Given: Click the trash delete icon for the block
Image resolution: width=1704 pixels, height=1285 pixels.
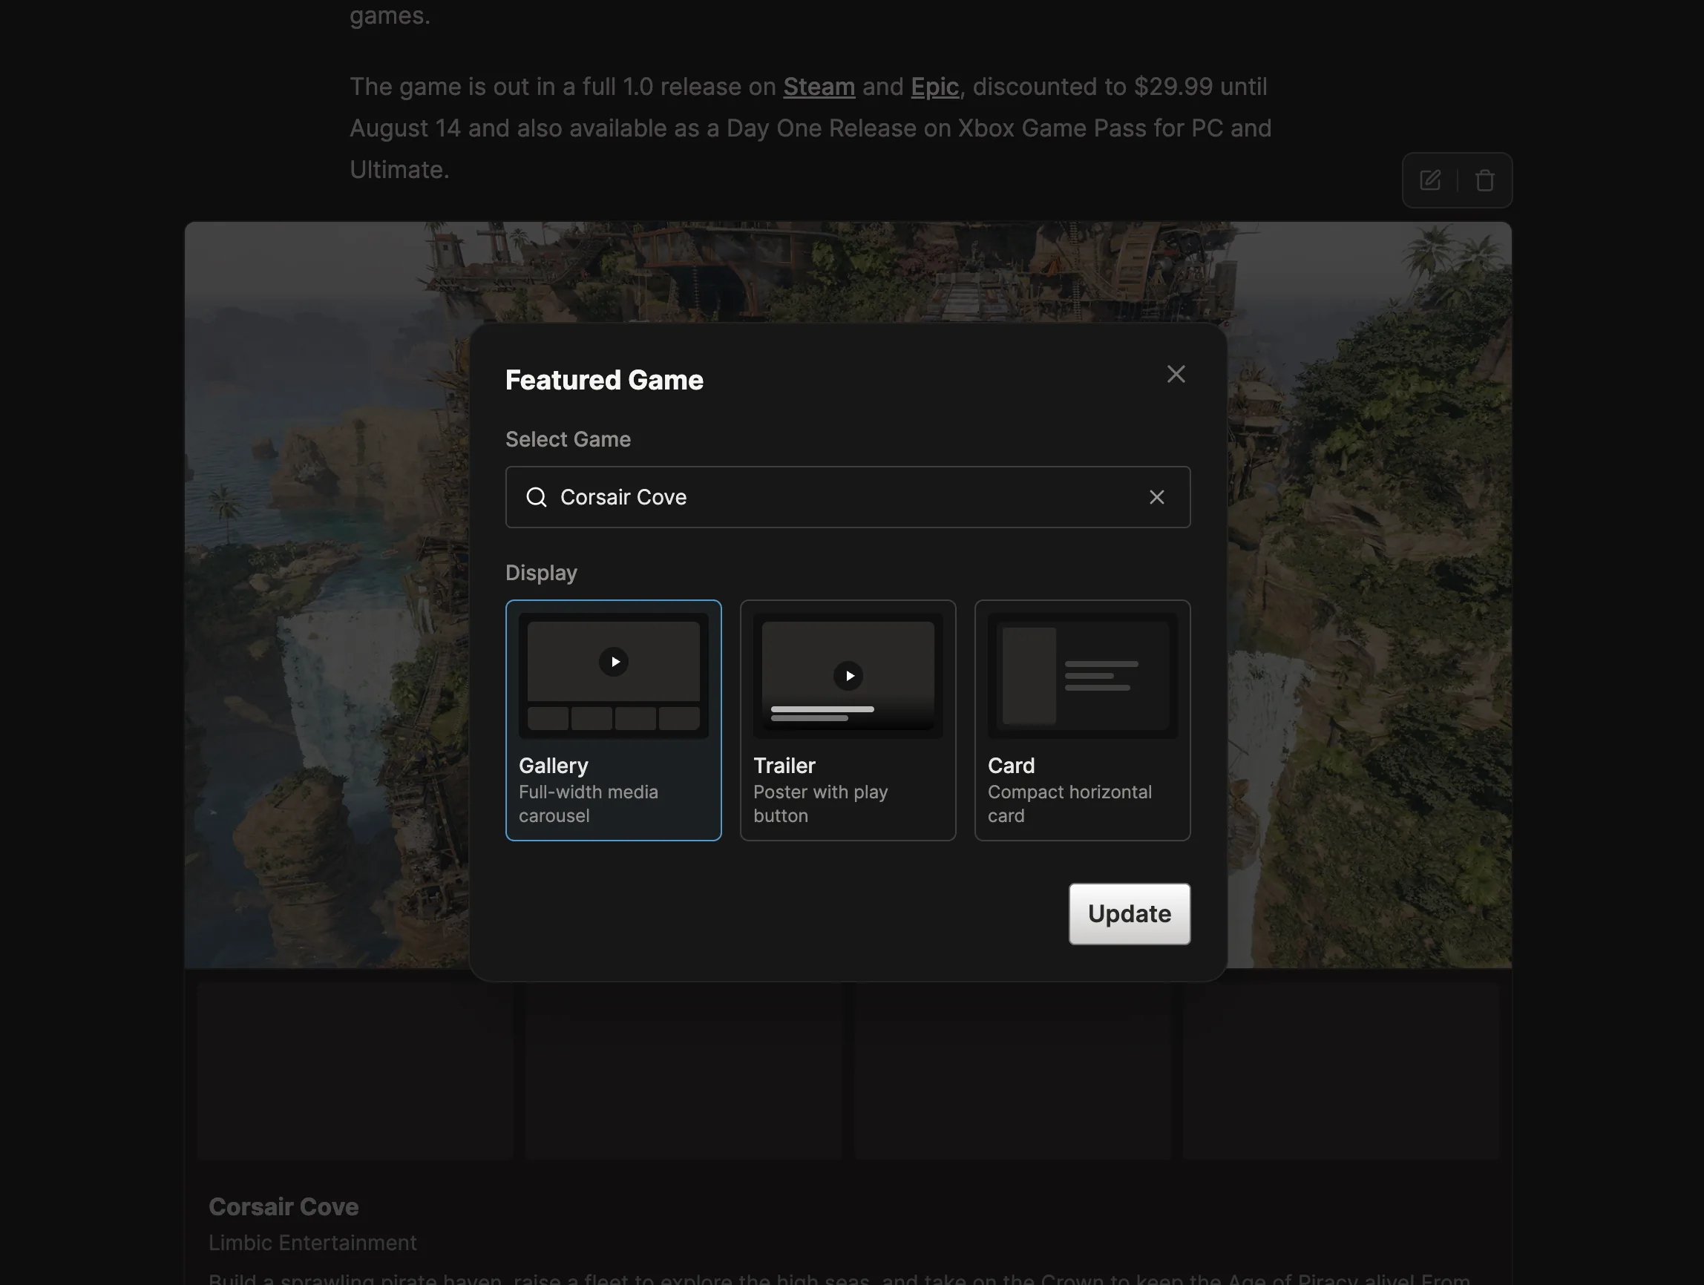Looking at the screenshot, I should pos(1484,180).
